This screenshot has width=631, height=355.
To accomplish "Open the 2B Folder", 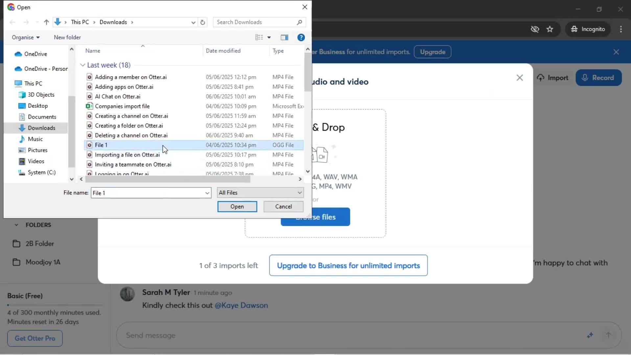I will [x=33, y=244].
